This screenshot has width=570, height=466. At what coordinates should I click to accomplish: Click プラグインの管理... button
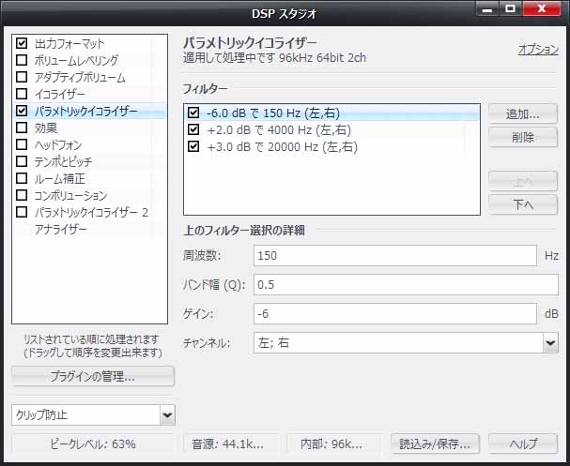93,376
